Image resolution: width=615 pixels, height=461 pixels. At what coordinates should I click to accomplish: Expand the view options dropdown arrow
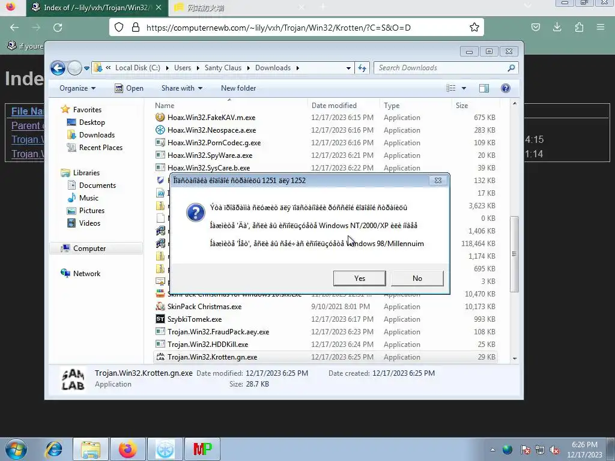[x=464, y=88]
